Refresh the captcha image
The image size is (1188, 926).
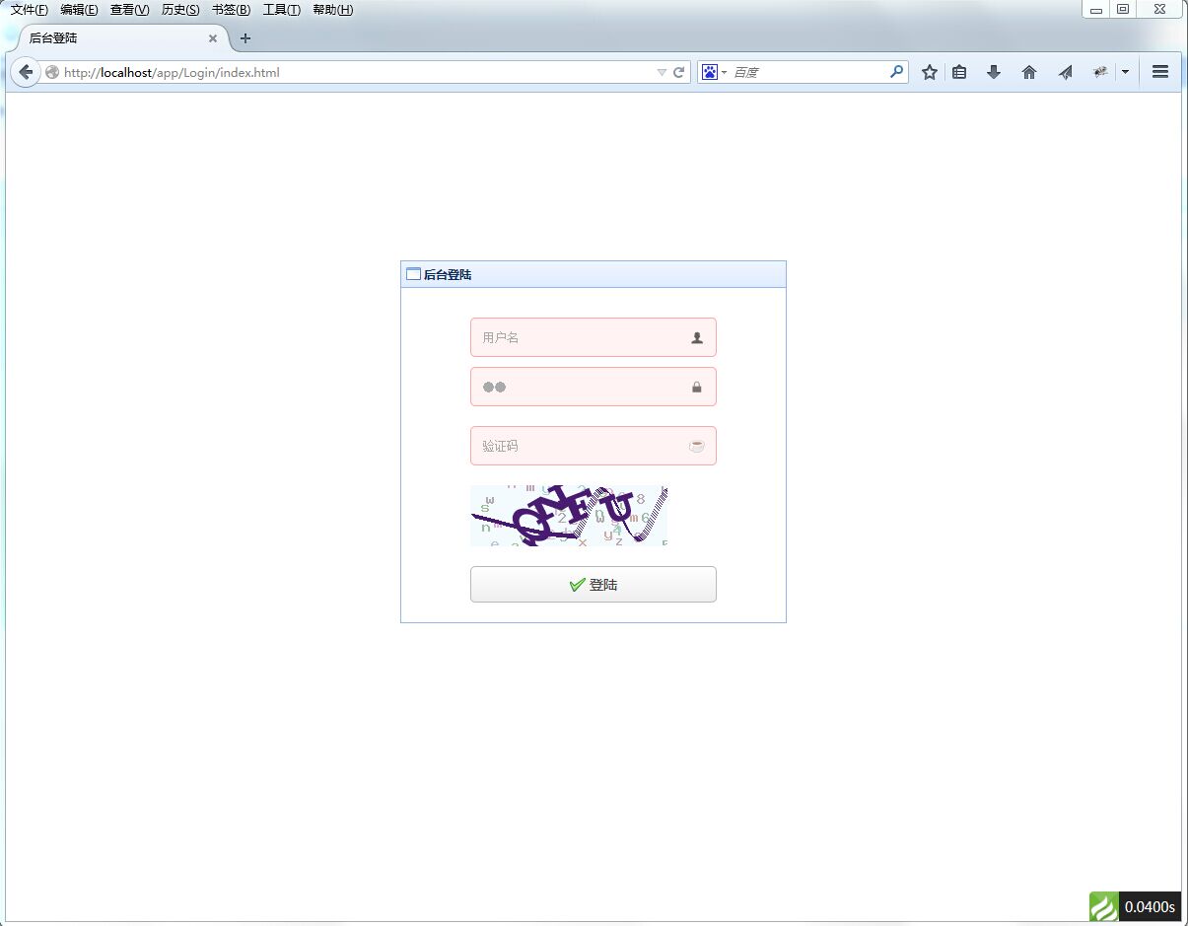coord(569,516)
